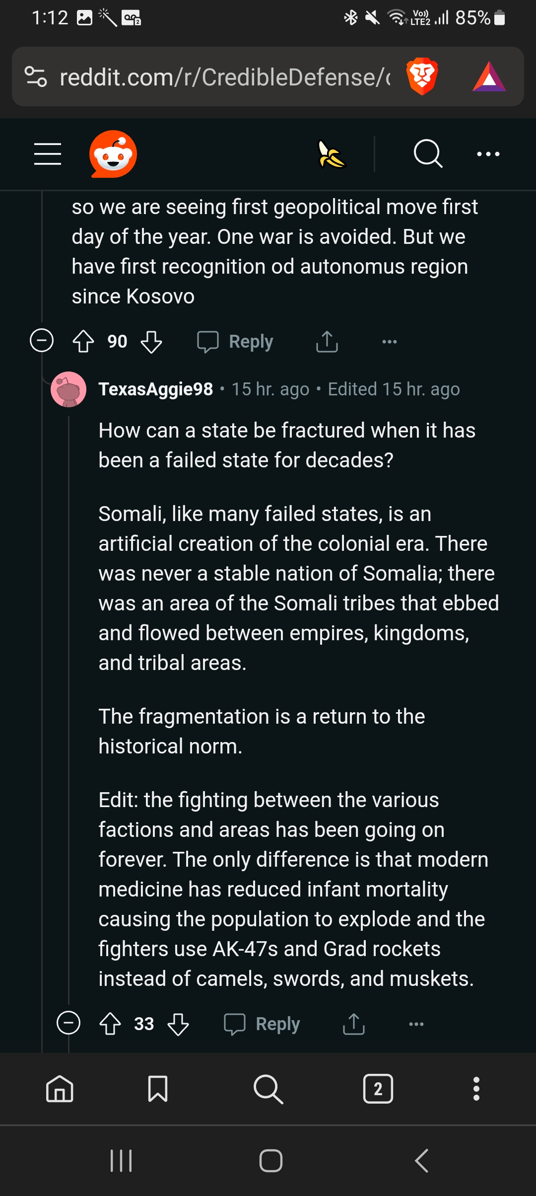Open TexasAggie98's profile link
The width and height of the screenshot is (536, 1196).
pos(156,389)
